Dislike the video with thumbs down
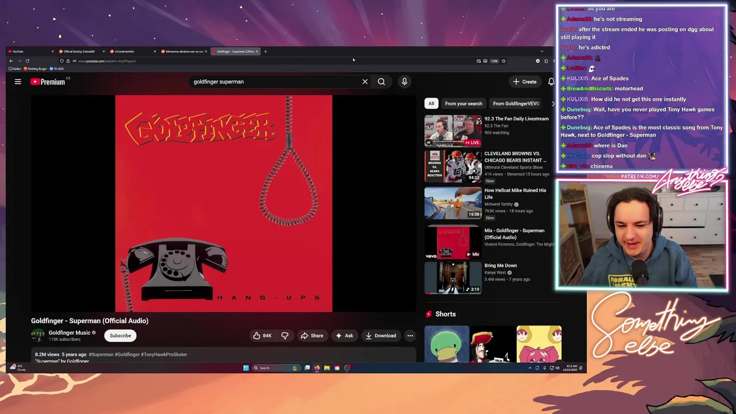736x414 pixels. [x=285, y=336]
